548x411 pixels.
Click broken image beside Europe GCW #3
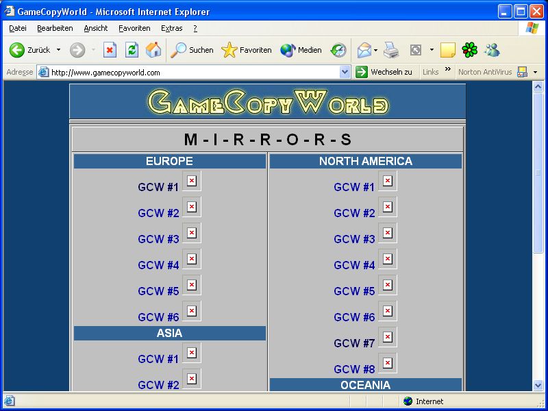click(192, 233)
